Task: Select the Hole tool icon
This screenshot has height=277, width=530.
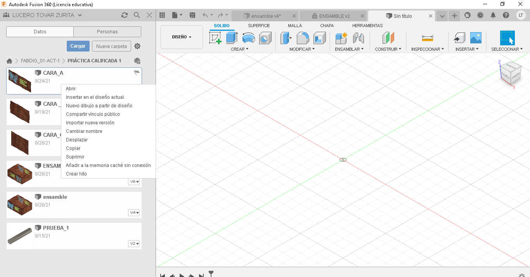Action: pyautogui.click(x=265, y=38)
